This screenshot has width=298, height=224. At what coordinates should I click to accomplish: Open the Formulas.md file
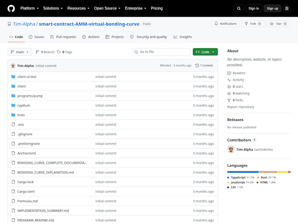tap(28, 201)
